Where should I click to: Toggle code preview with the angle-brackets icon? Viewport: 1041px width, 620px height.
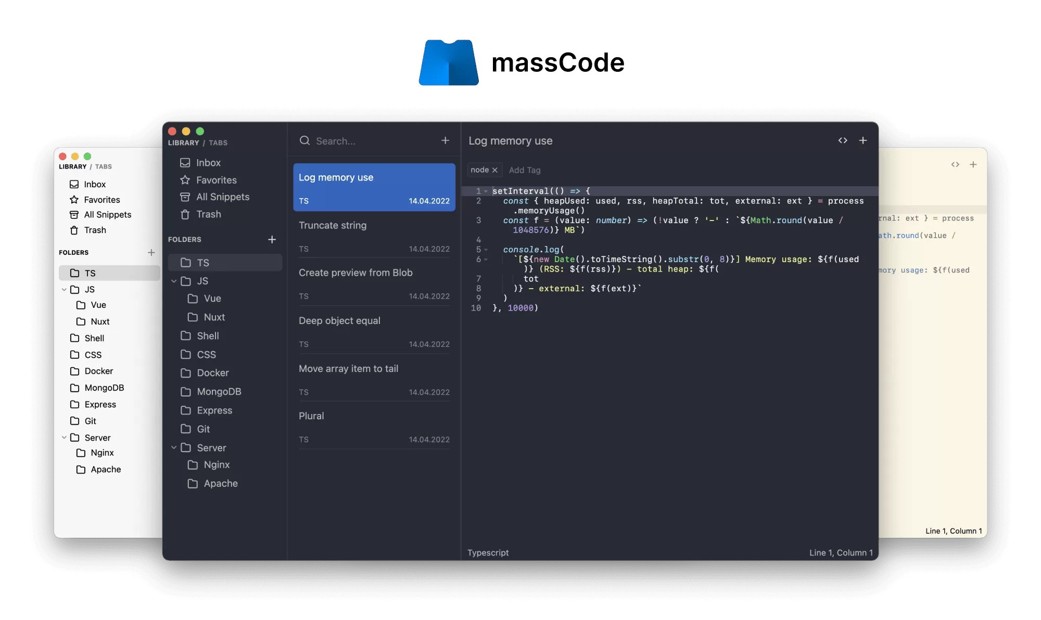[x=843, y=140]
